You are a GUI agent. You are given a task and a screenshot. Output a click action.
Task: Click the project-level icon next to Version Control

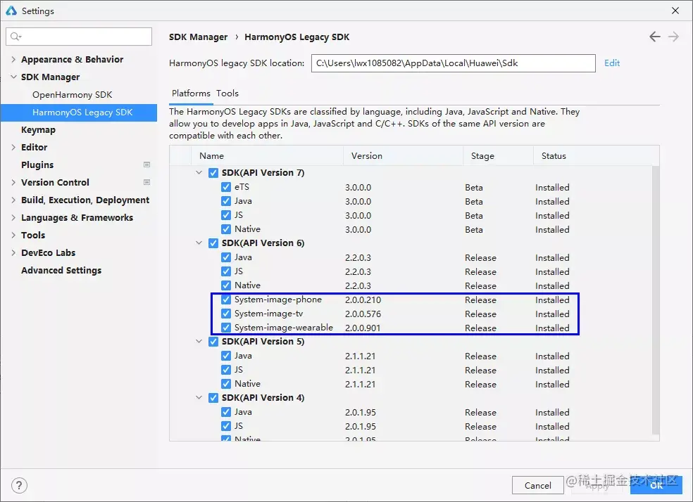[146, 182]
